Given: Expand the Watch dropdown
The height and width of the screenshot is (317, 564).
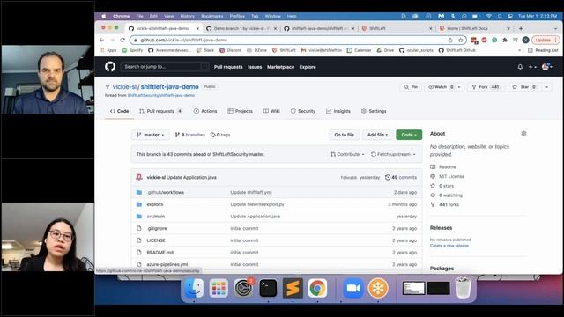Looking at the screenshot, I should [x=444, y=87].
